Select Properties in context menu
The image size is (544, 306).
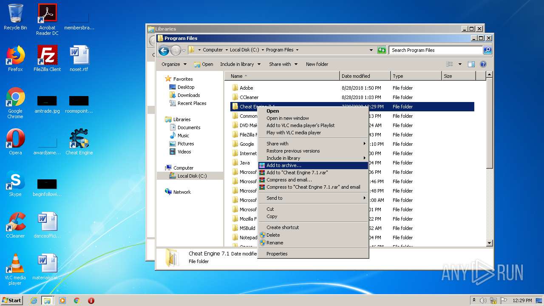pyautogui.click(x=313, y=254)
